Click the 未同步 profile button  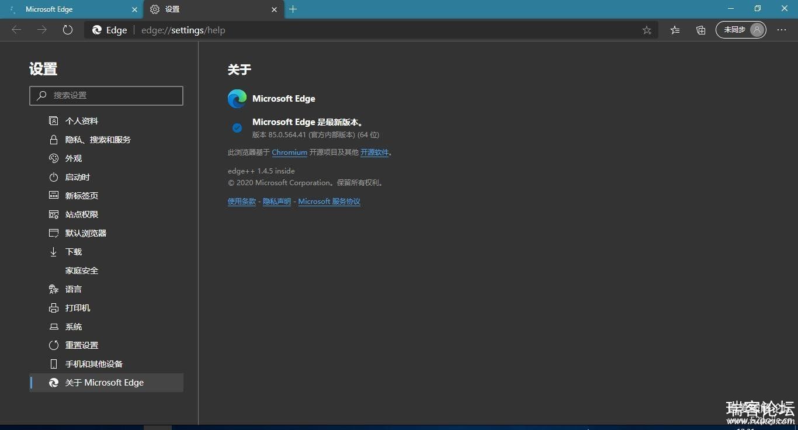pos(741,30)
